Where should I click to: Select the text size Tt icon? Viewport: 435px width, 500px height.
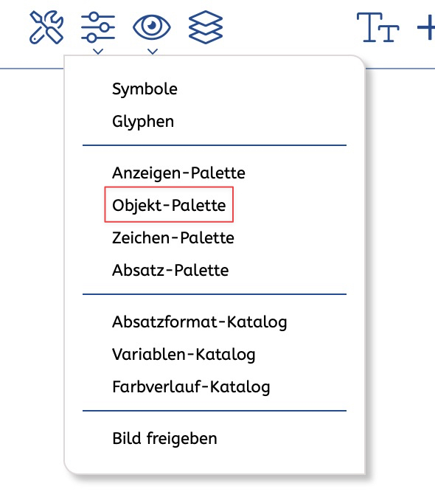coord(377,27)
